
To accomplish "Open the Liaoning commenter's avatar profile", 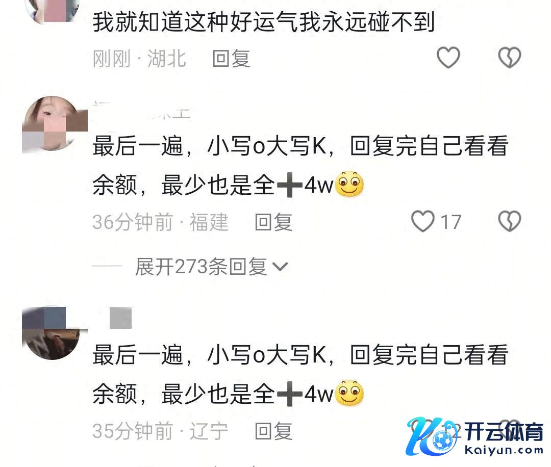I will coord(53,333).
